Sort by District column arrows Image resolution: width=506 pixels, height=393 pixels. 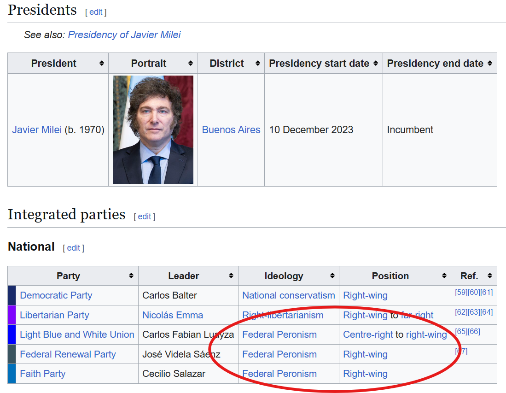point(258,63)
